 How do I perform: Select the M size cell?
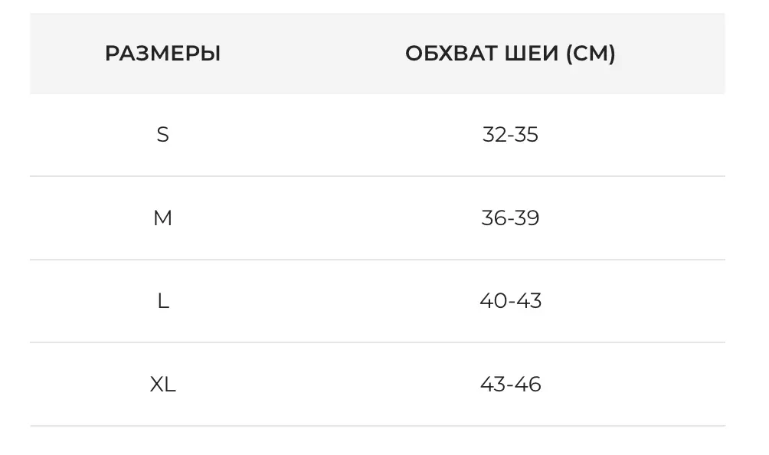162,218
